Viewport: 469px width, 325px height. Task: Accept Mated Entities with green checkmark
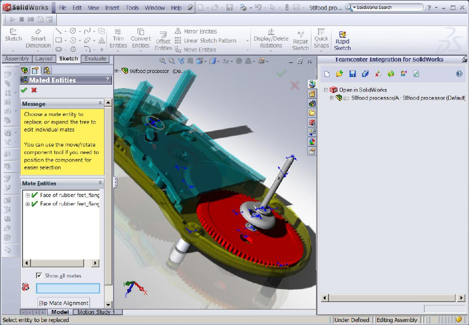click(24, 90)
